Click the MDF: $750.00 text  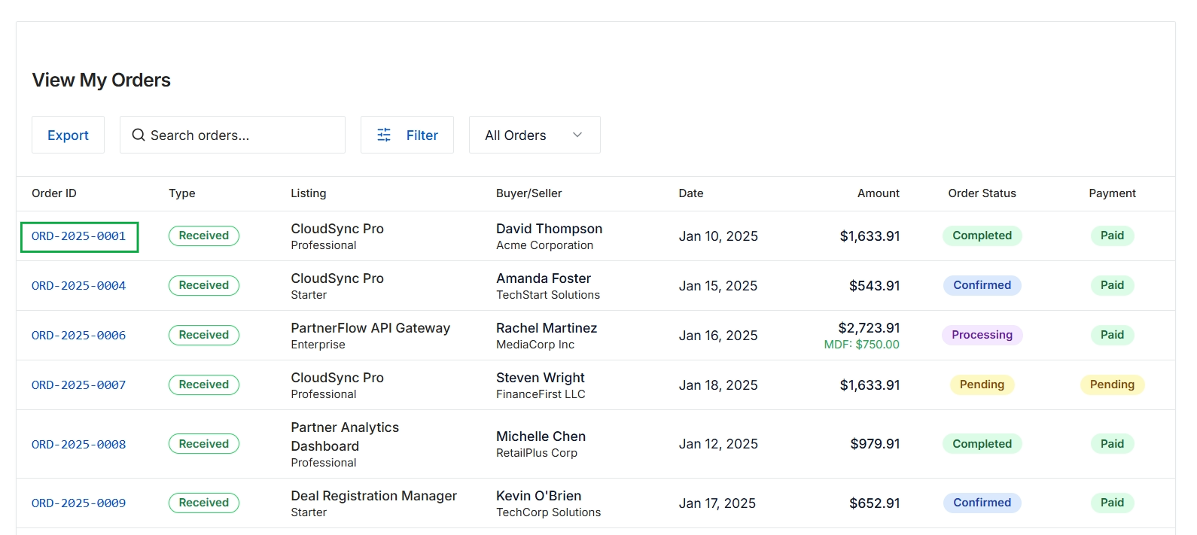(862, 345)
